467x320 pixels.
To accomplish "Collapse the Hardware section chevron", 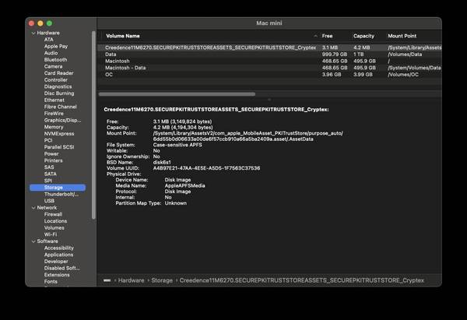I will click(x=33, y=33).
